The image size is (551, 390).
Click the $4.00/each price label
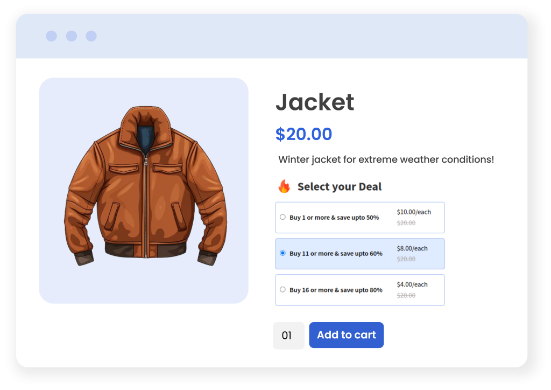point(412,284)
